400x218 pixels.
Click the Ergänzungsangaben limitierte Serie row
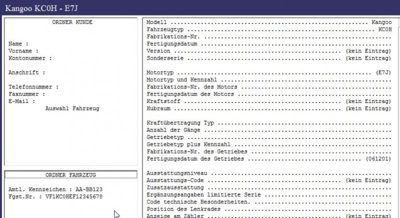[269, 194]
